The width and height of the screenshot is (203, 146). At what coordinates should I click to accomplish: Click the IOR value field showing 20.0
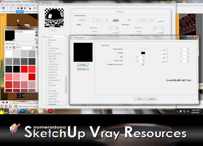point(139,57)
